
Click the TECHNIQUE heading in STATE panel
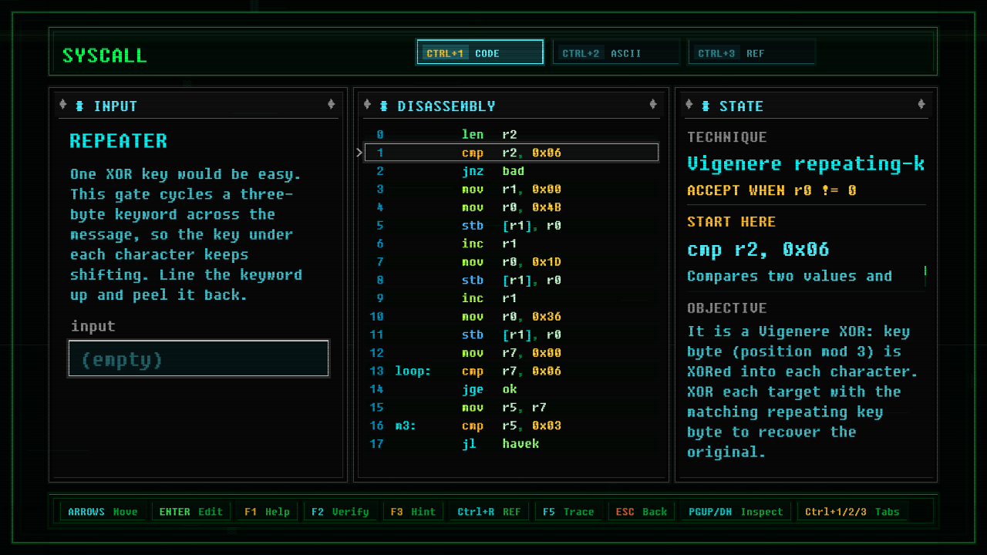point(726,137)
